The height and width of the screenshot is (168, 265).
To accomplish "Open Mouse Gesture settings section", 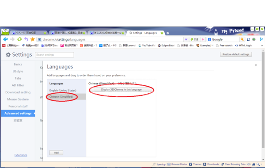I will tap(18, 99).
